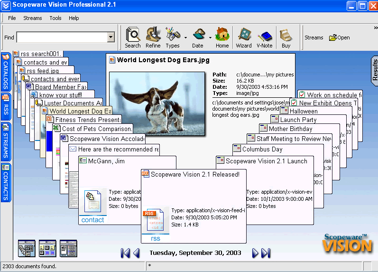The height and width of the screenshot is (272, 378).
Task: Select the 'know your stuff!' card
Action: 62,95
